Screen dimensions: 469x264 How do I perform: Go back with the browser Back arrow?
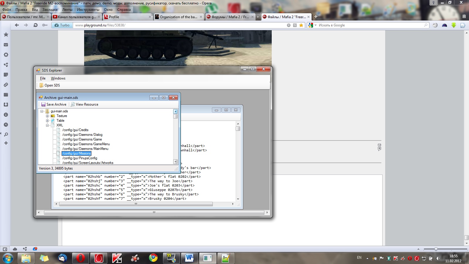pyautogui.click(x=17, y=25)
